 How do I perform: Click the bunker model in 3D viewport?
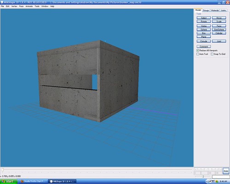88,81
